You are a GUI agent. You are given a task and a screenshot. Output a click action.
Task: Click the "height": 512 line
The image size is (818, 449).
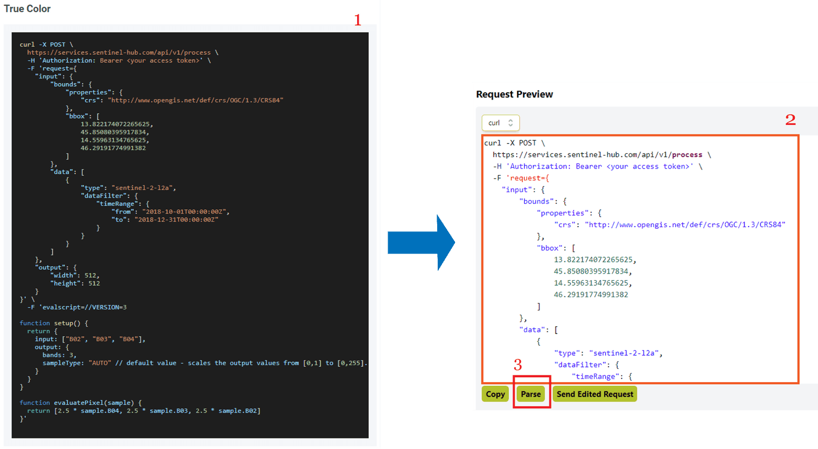75,283
